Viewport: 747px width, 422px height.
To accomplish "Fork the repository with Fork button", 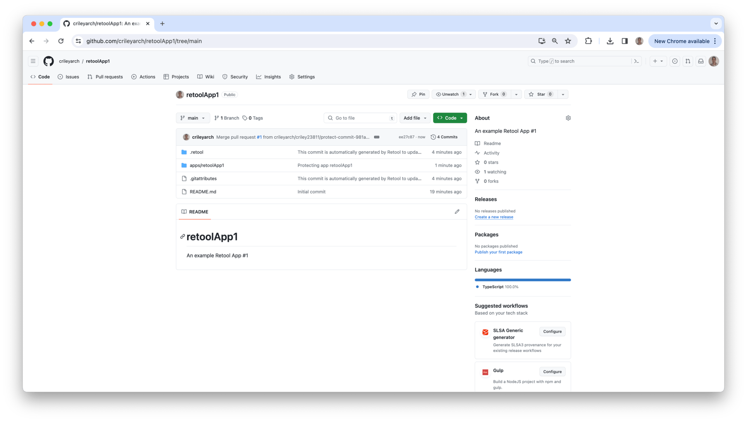I will click(x=494, y=94).
